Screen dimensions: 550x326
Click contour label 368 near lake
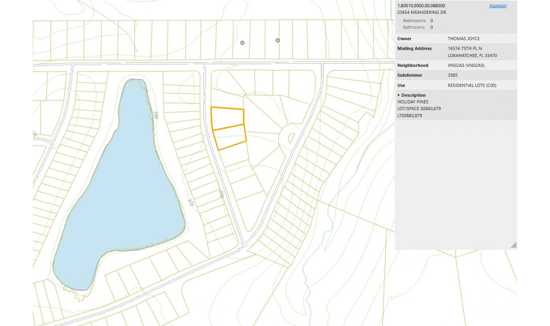(x=156, y=115)
